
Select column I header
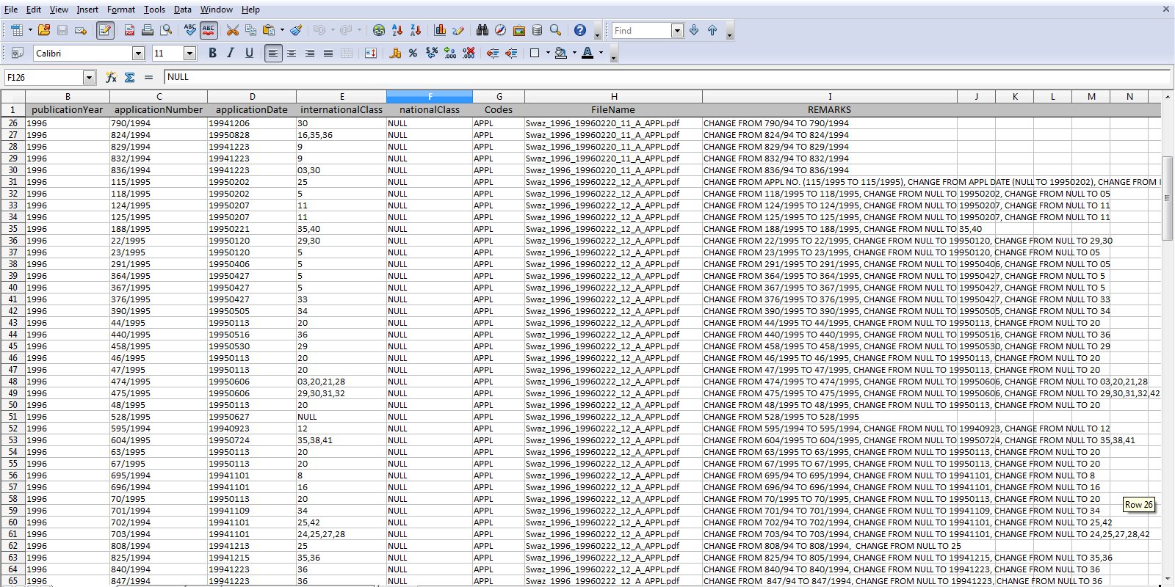[x=830, y=96]
